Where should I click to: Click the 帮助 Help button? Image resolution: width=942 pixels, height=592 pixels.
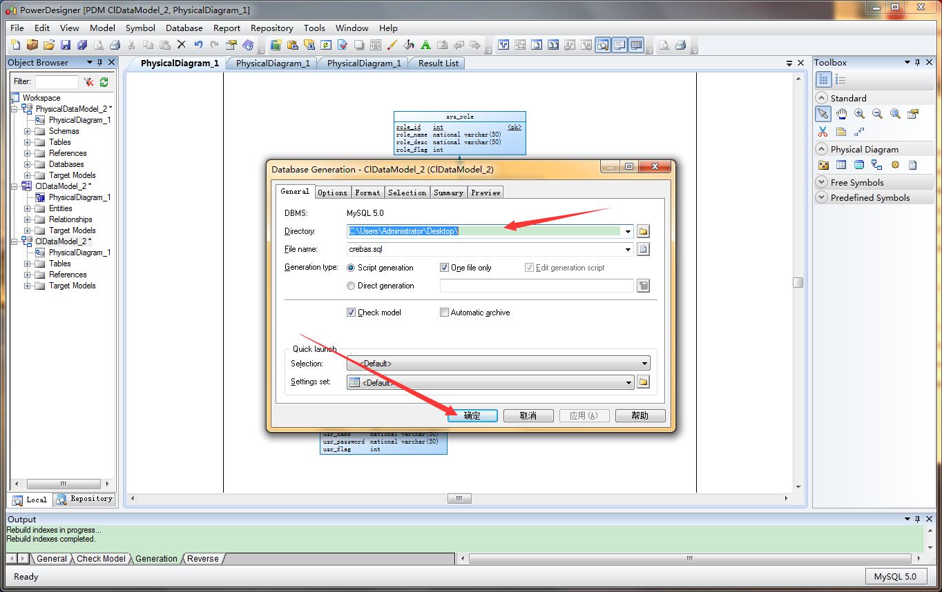tap(640, 415)
